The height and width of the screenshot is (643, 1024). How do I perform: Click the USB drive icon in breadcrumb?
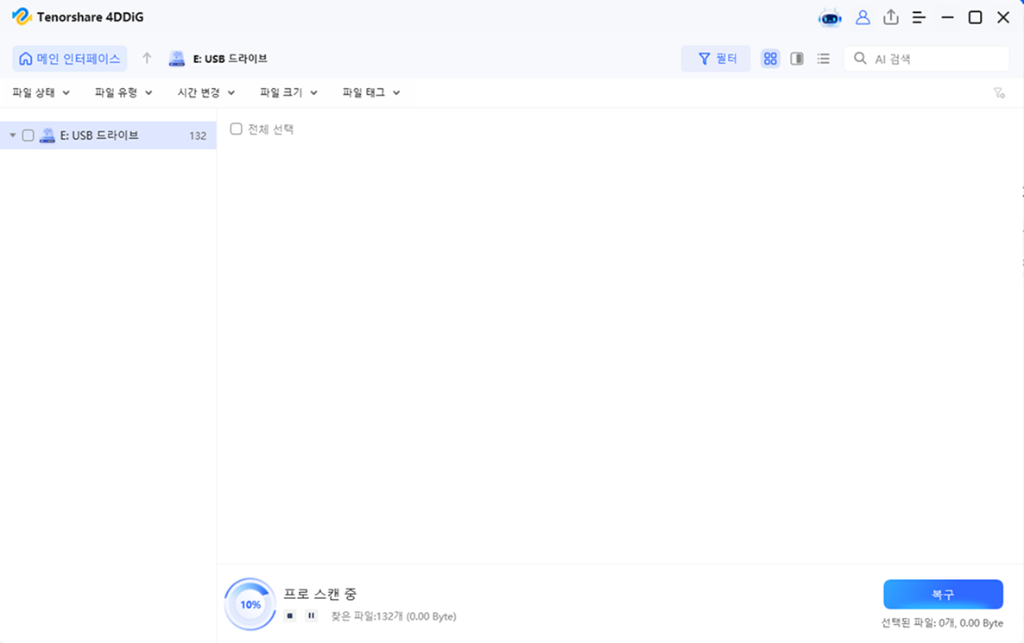tap(177, 59)
